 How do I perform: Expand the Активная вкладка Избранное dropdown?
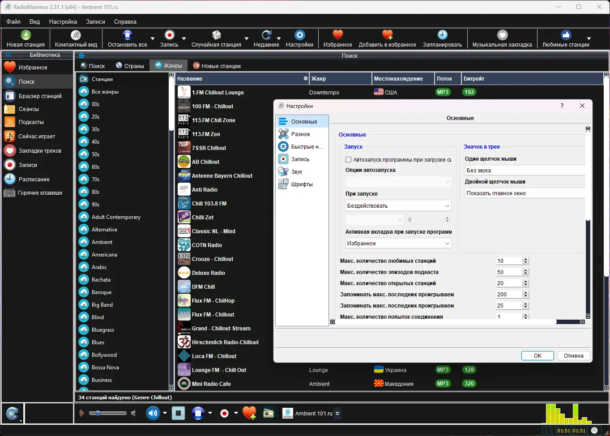(x=398, y=244)
